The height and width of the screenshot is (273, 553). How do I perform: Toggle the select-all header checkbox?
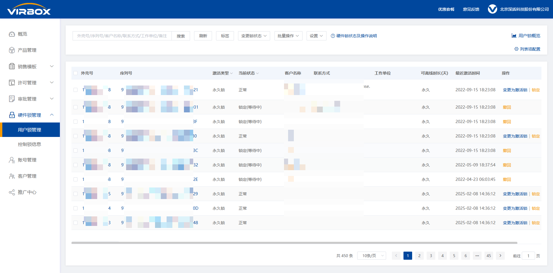[x=75, y=73]
